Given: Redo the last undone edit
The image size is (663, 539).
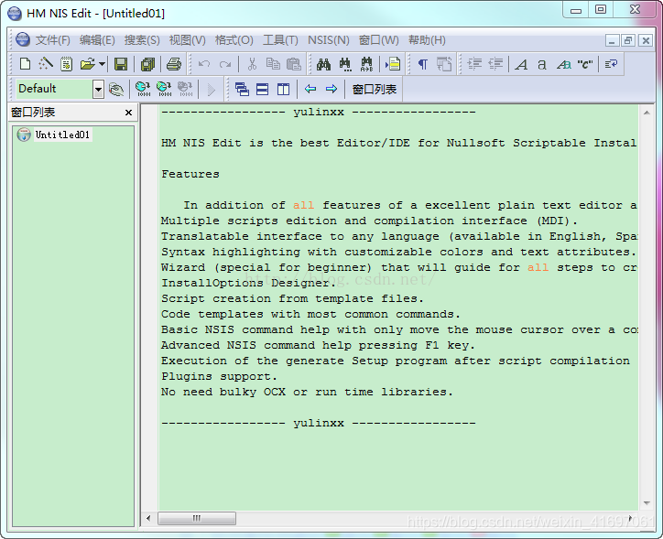Looking at the screenshot, I should (225, 64).
